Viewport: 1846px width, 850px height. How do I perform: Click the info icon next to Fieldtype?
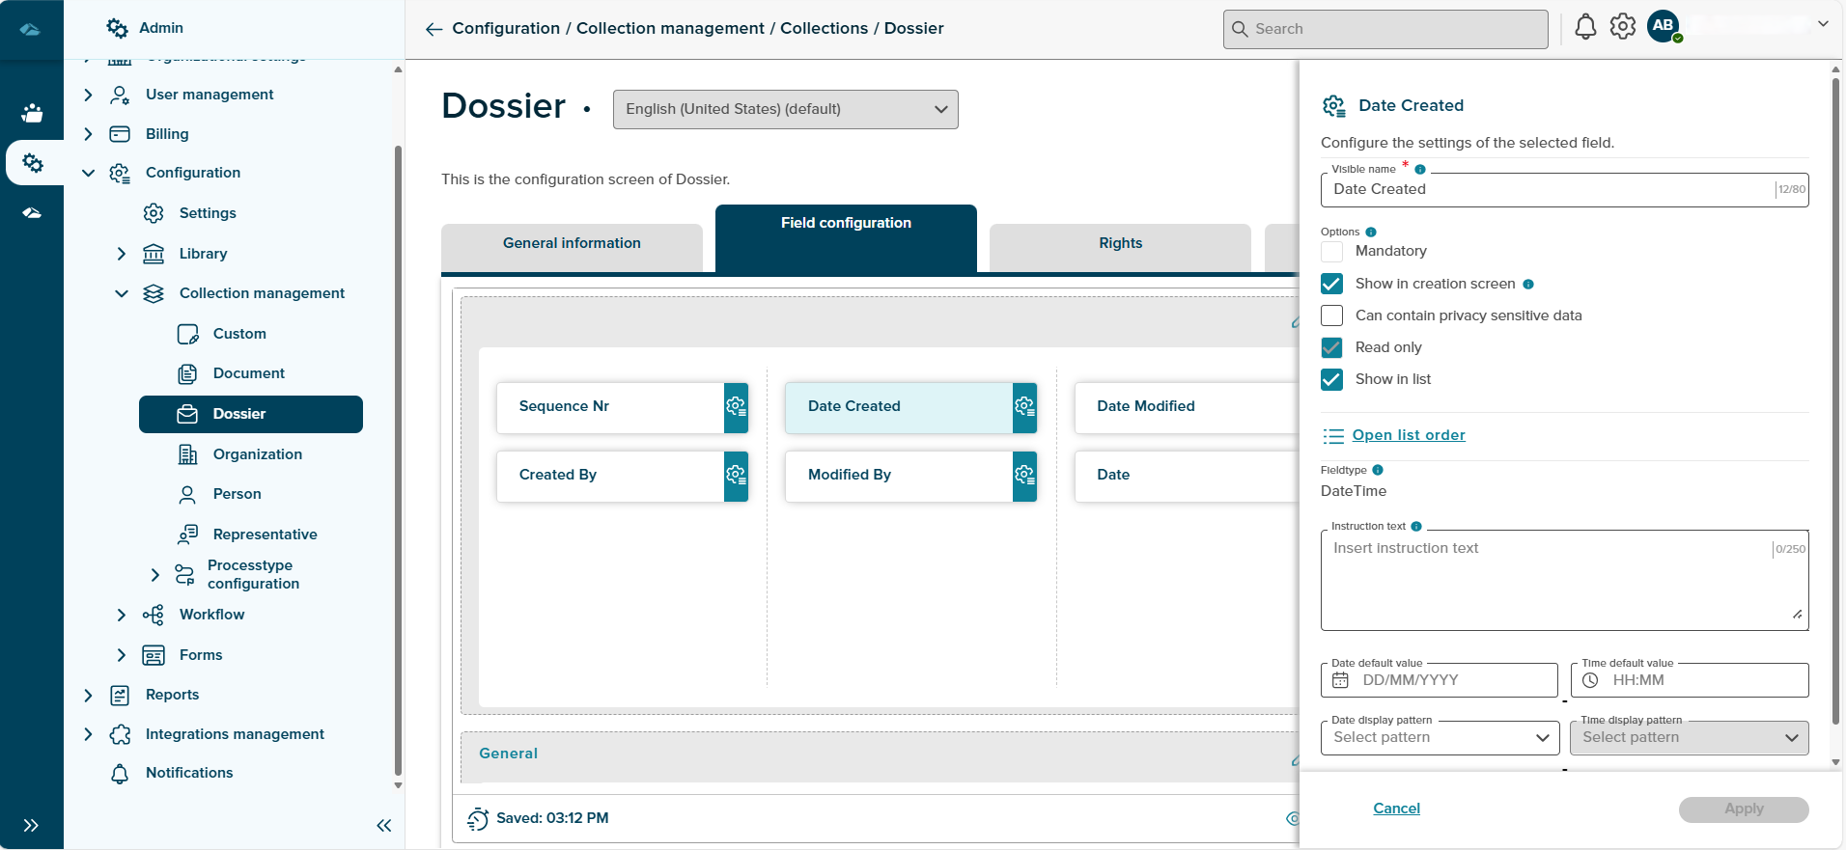click(1378, 470)
